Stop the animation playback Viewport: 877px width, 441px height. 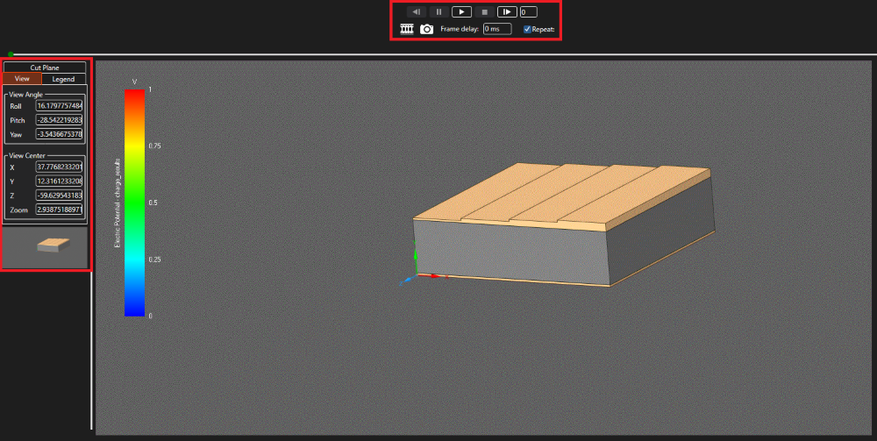[x=484, y=11]
